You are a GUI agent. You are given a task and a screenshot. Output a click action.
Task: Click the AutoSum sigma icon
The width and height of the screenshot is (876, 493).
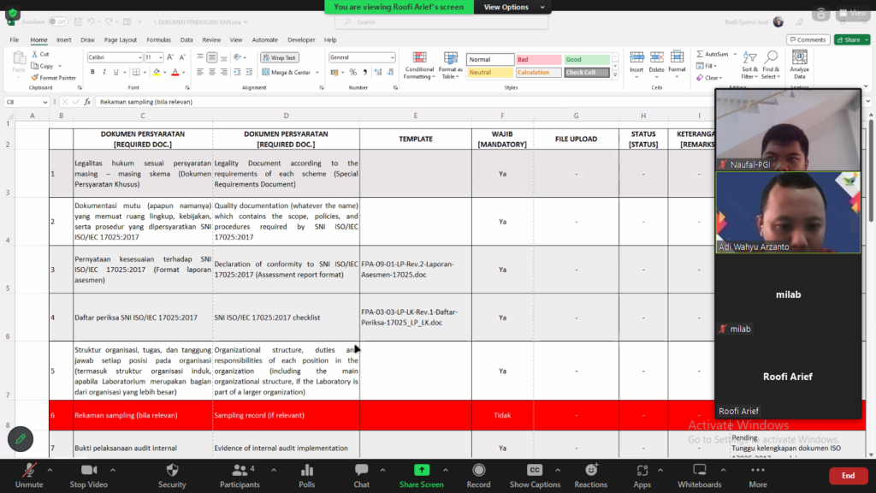coord(700,54)
